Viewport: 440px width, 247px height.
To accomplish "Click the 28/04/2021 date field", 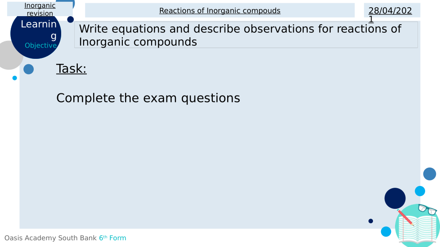I will pos(390,11).
